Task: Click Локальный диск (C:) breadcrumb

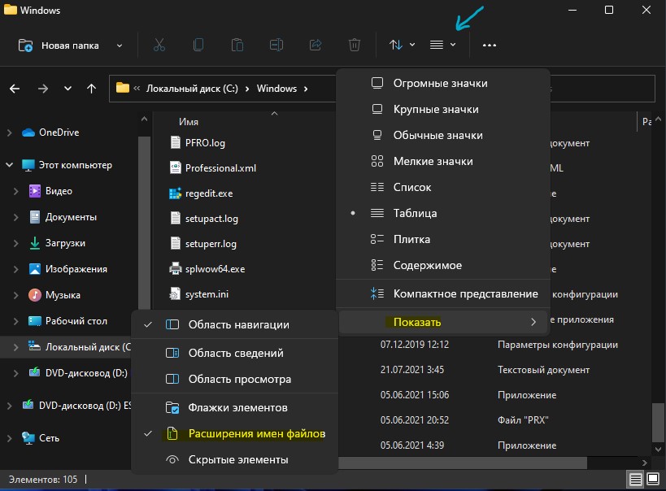Action: tap(192, 89)
